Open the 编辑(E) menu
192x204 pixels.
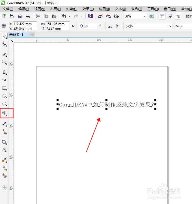pyautogui.click(x=24, y=9)
